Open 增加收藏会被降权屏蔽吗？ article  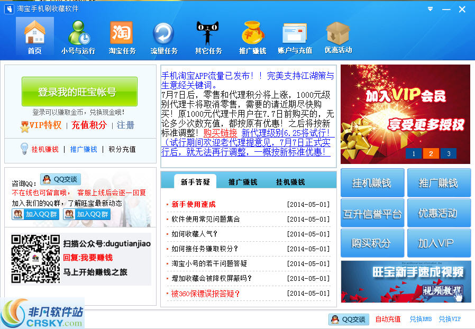(212, 278)
